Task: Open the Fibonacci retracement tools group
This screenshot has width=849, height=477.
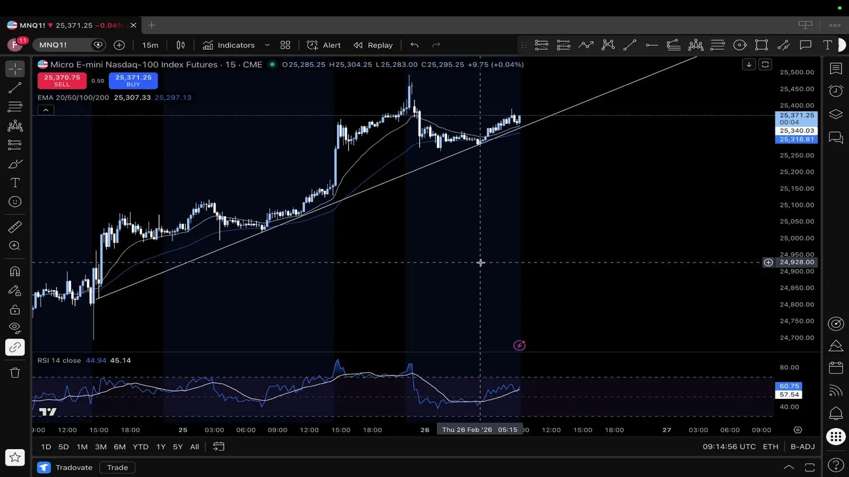Action: pos(15,107)
